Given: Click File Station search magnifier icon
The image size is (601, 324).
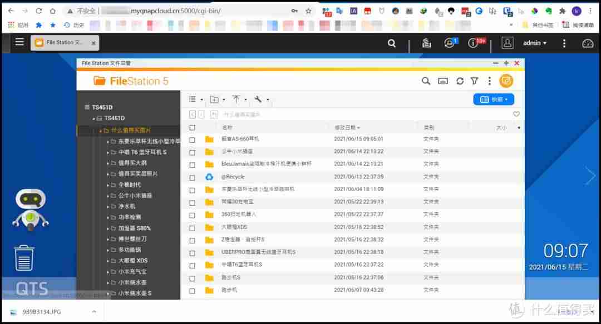Looking at the screenshot, I should click(426, 81).
